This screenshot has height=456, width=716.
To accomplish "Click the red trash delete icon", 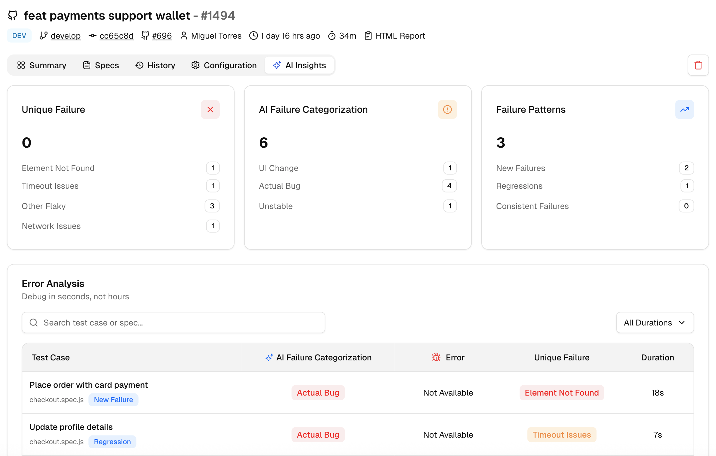I will (x=698, y=65).
